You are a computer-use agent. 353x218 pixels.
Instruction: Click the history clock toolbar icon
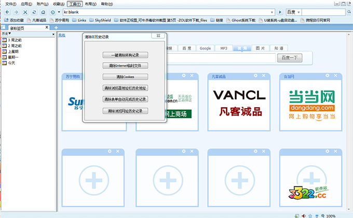[x=52, y=12]
